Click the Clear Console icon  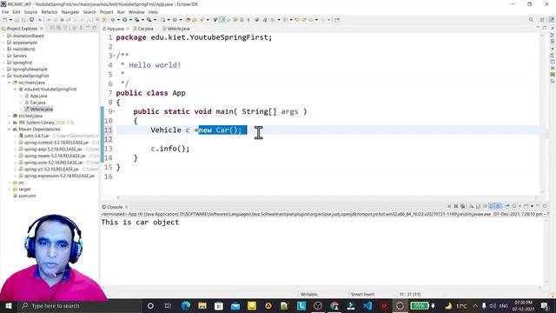(x=472, y=206)
